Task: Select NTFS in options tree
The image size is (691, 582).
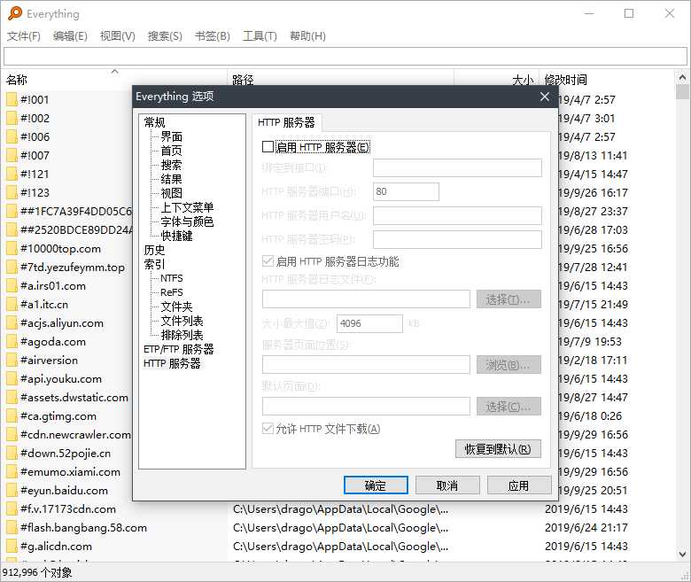Action: click(172, 278)
